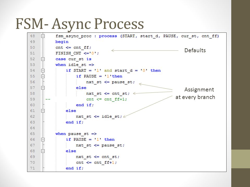Click the '--' comment marker on line 59
The width and height of the screenshot is (250, 187).
pyautogui.click(x=48, y=99)
